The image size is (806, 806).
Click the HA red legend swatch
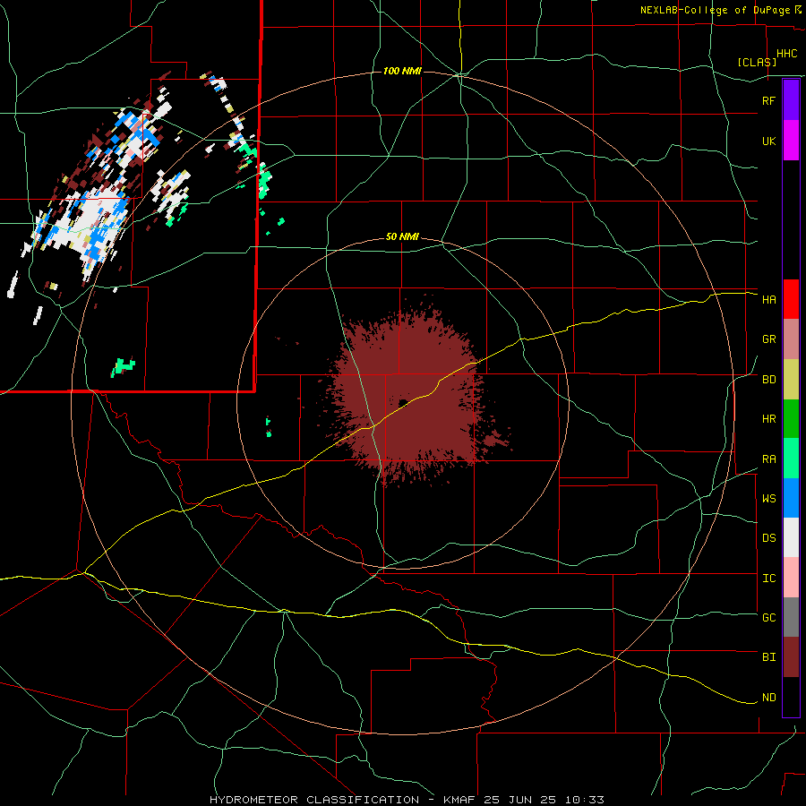point(791,299)
